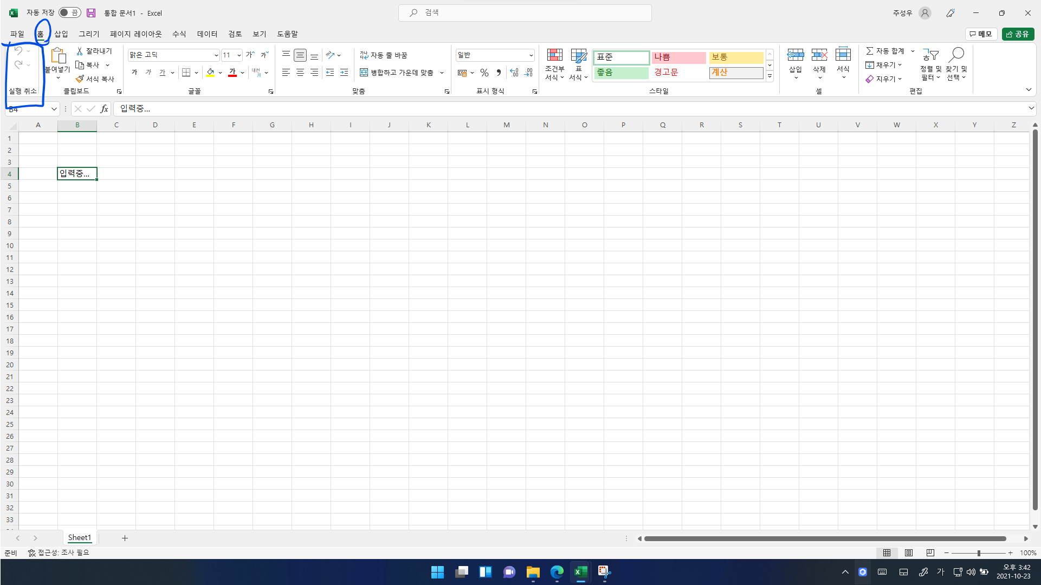Click the percent style icon

484,73
